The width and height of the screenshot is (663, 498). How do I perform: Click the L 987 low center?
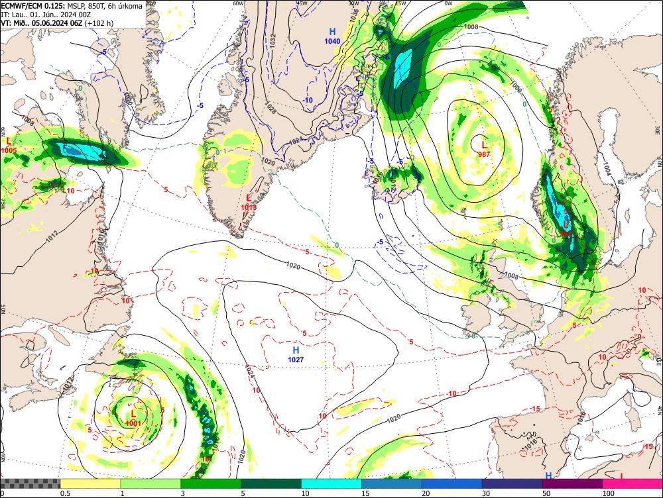[484, 150]
